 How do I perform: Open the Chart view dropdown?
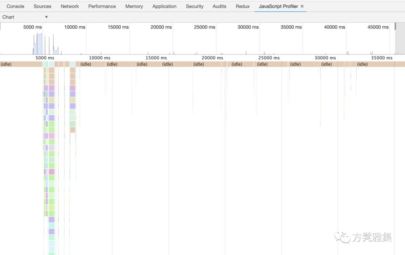point(25,17)
